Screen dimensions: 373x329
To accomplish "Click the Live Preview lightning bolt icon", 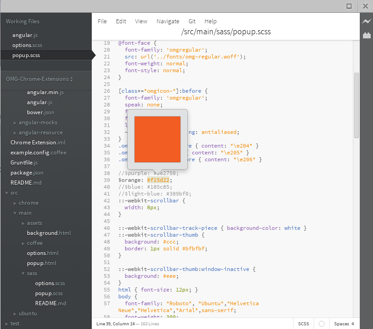I will point(366,21).
